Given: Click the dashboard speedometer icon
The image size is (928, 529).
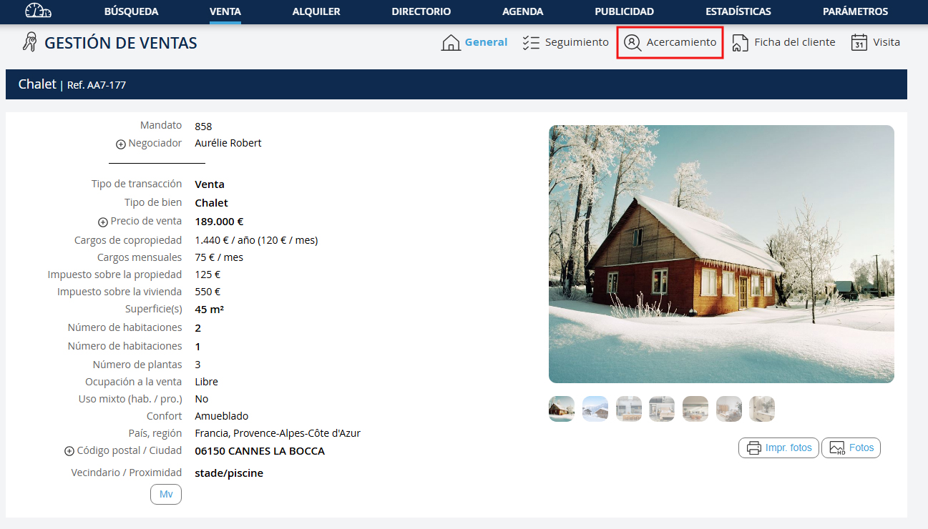Looking at the screenshot, I should [x=38, y=11].
